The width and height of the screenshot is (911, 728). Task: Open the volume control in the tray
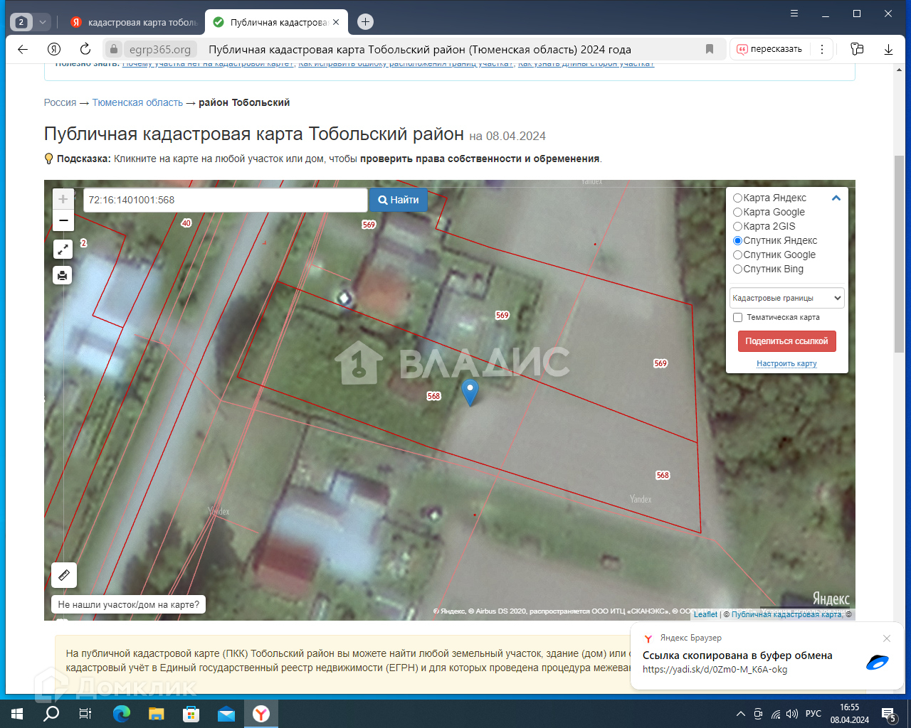(x=792, y=714)
